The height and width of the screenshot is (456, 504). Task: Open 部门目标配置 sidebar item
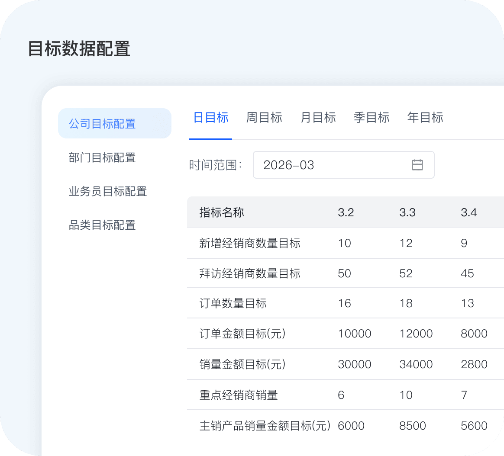(102, 157)
